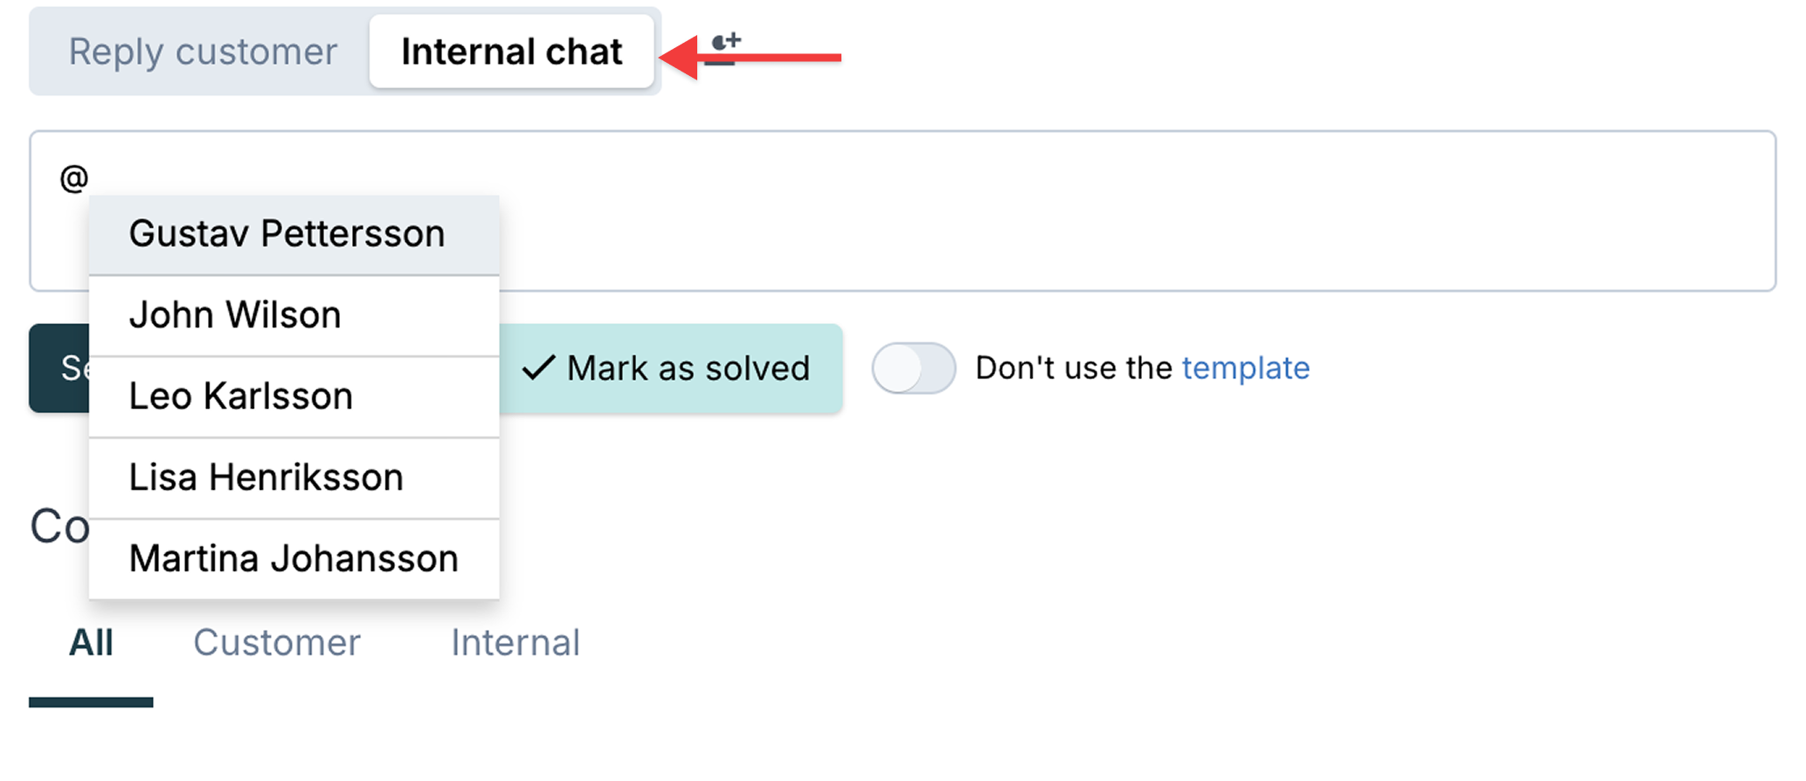Select Martina Johansson in mention dropdown
This screenshot has height=781, width=1806.
click(294, 559)
